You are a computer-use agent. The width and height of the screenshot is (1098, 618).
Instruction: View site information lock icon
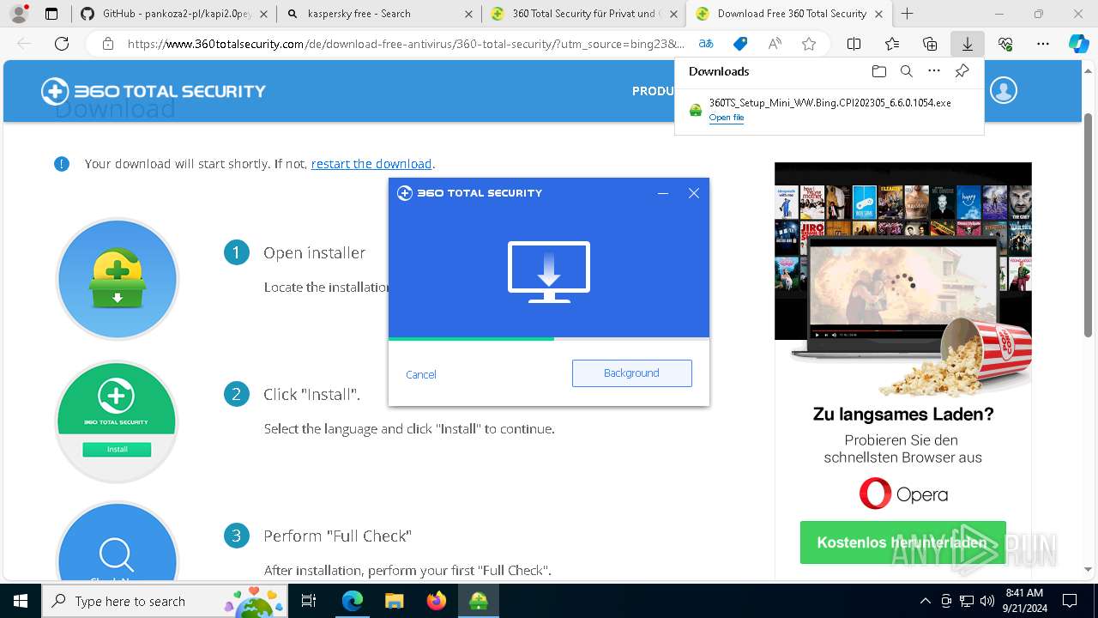coord(107,44)
